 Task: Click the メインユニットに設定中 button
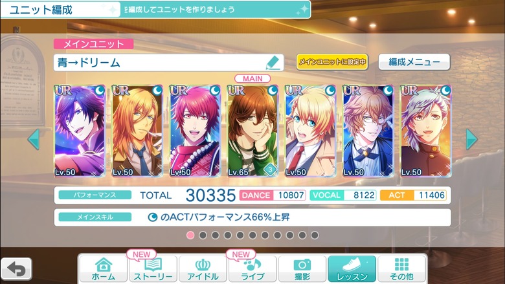pos(332,61)
